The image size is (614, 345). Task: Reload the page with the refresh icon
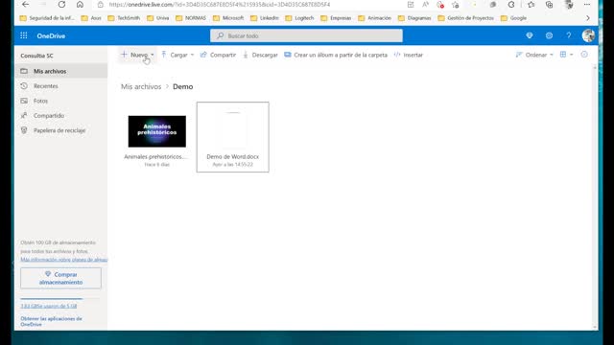click(61, 5)
